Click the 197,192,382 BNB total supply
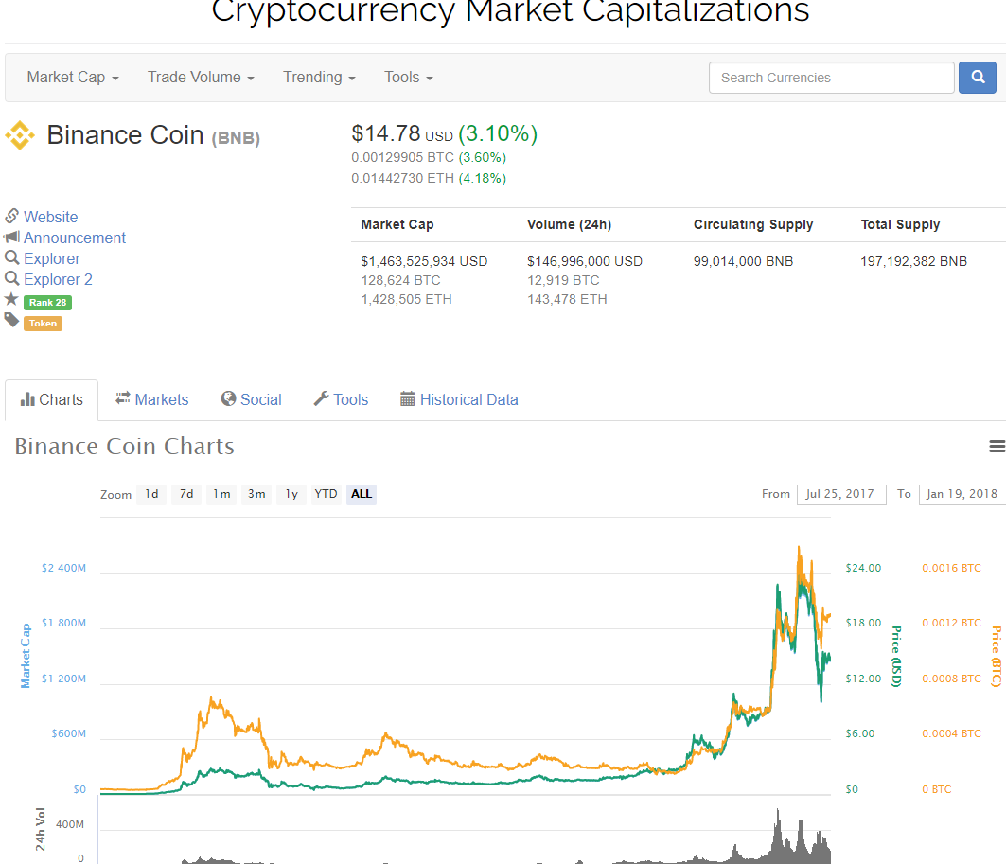This screenshot has width=1006, height=864. tap(913, 262)
